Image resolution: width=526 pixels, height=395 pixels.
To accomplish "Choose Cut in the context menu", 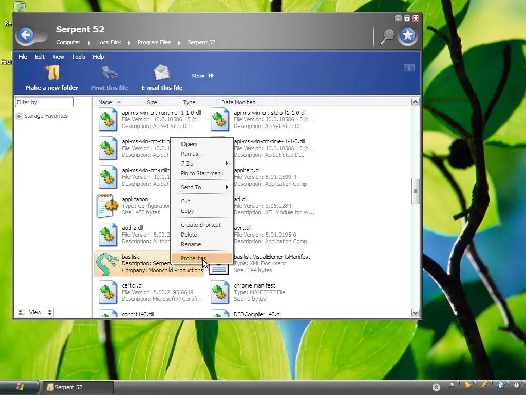I will pyautogui.click(x=202, y=201).
